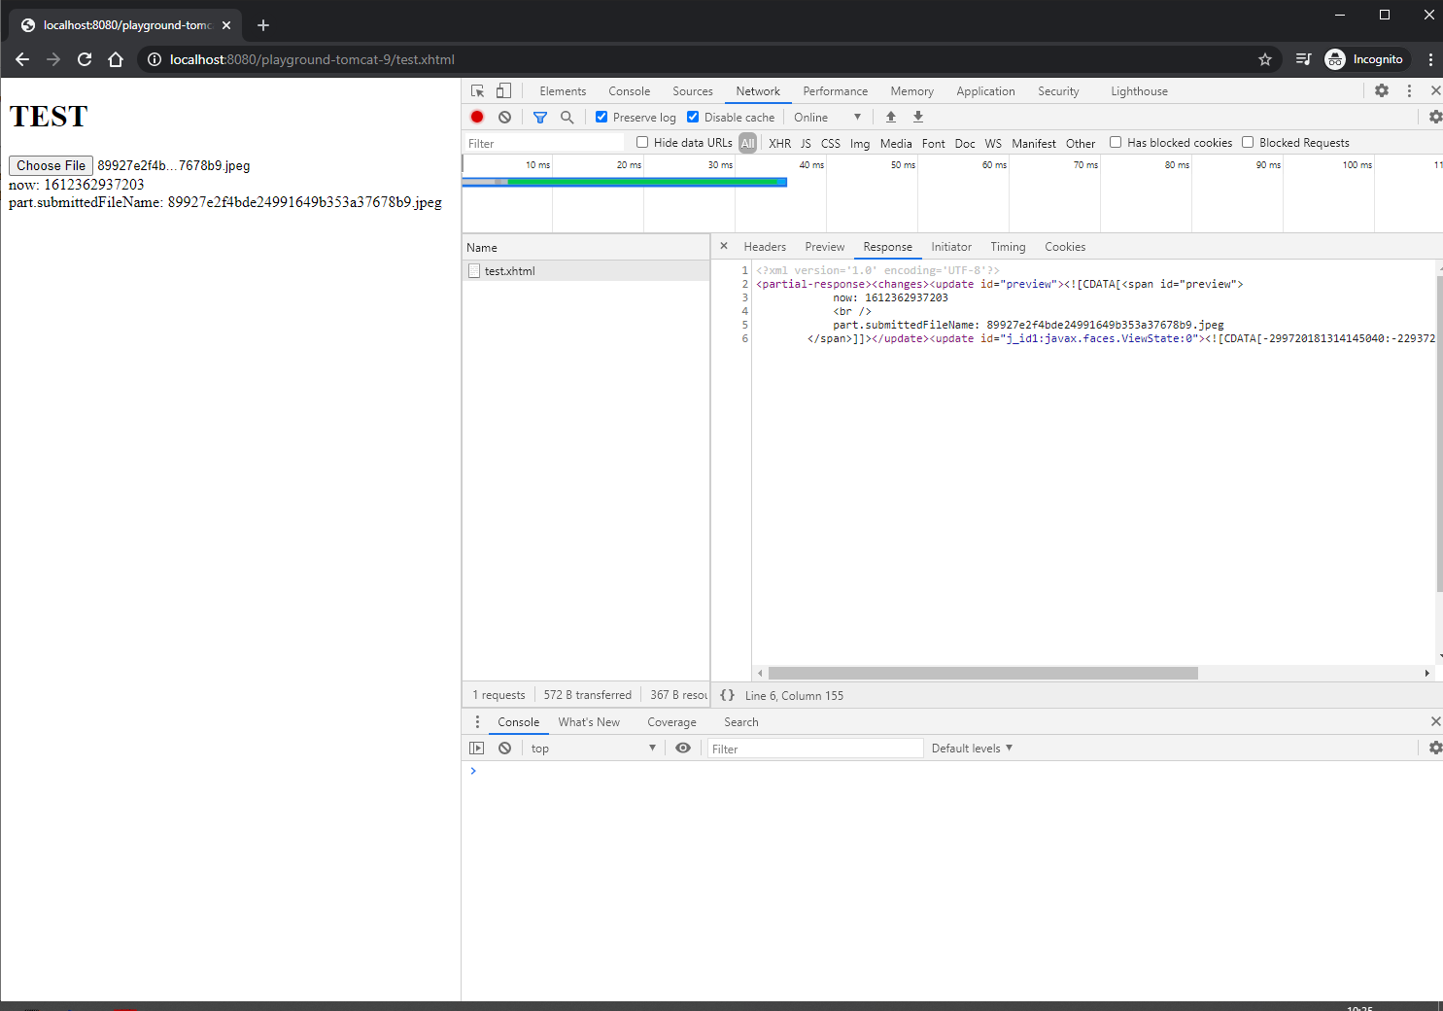
Task: Click the Choose File button
Action: pyautogui.click(x=50, y=165)
